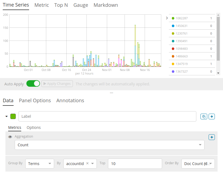Toggle the Auto Apply switch
This screenshot has height=177, width=223.
33,84
